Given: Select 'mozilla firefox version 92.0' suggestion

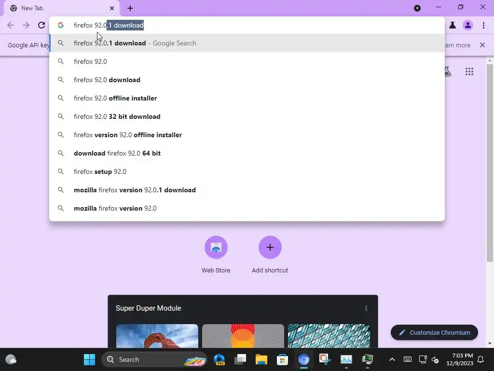Looking at the screenshot, I should click(247, 208).
